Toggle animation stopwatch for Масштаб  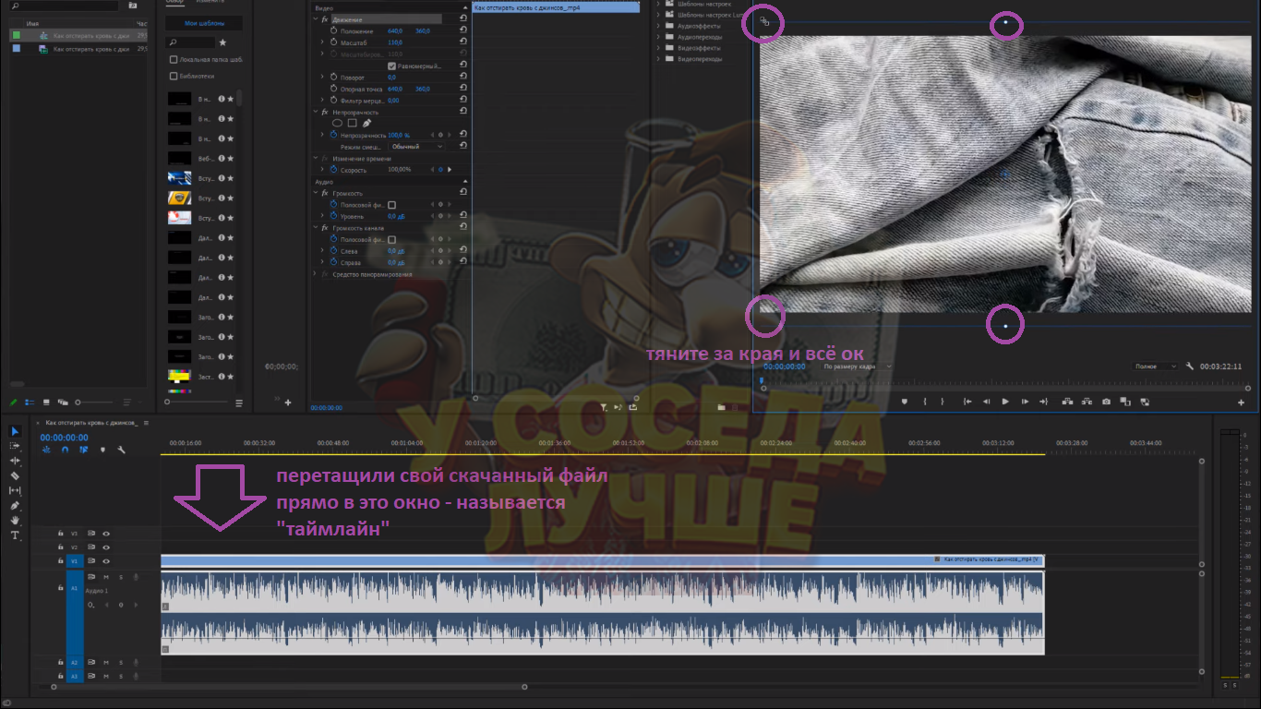click(x=333, y=42)
